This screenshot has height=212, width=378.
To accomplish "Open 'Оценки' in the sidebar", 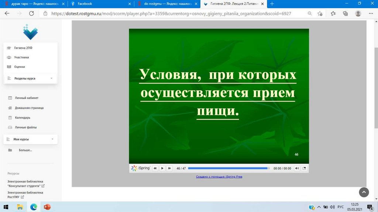I will [20, 67].
